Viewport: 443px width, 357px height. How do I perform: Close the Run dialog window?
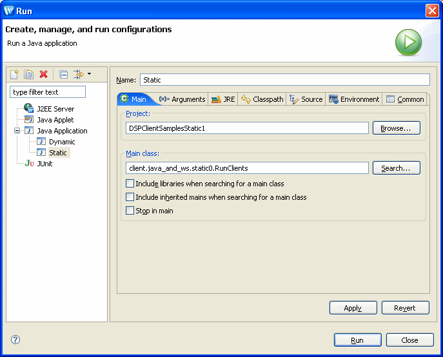432,11
